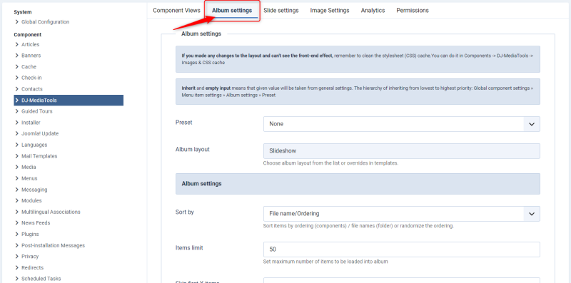Open Cache configuration entry
Image resolution: width=571 pixels, height=283 pixels.
pyautogui.click(x=29, y=67)
